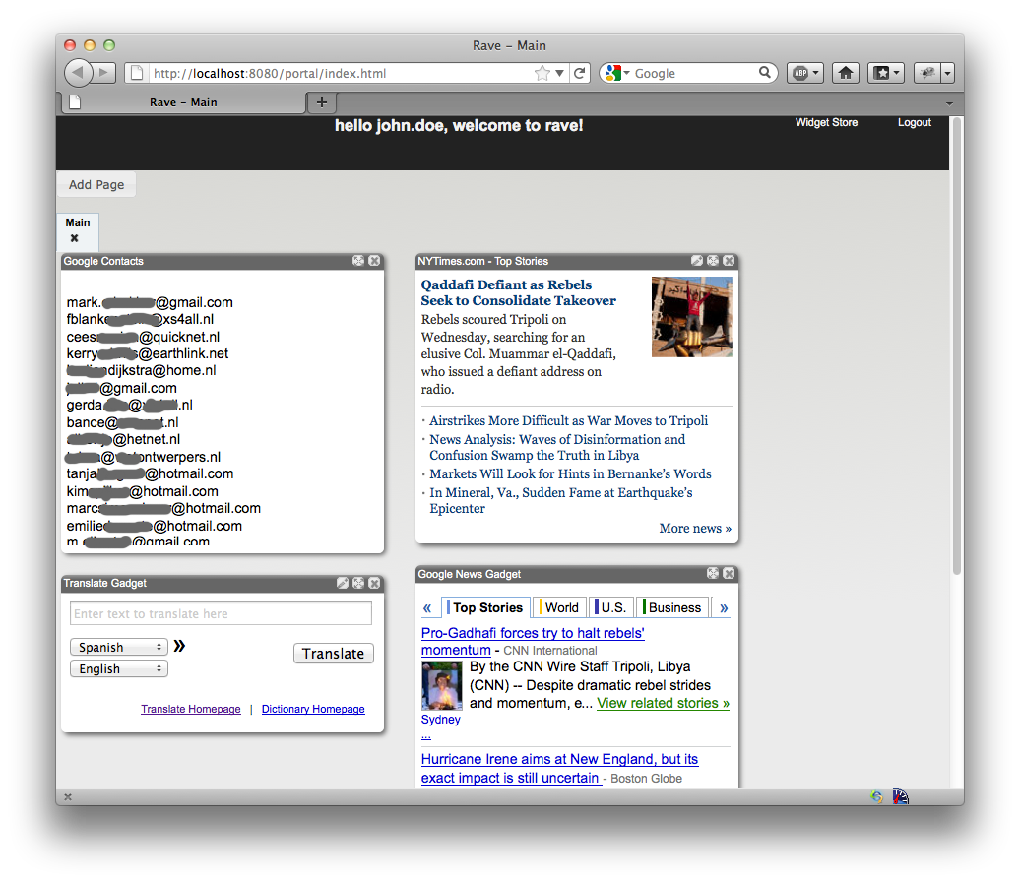
Task: Click the translate text input field
Action: click(221, 613)
